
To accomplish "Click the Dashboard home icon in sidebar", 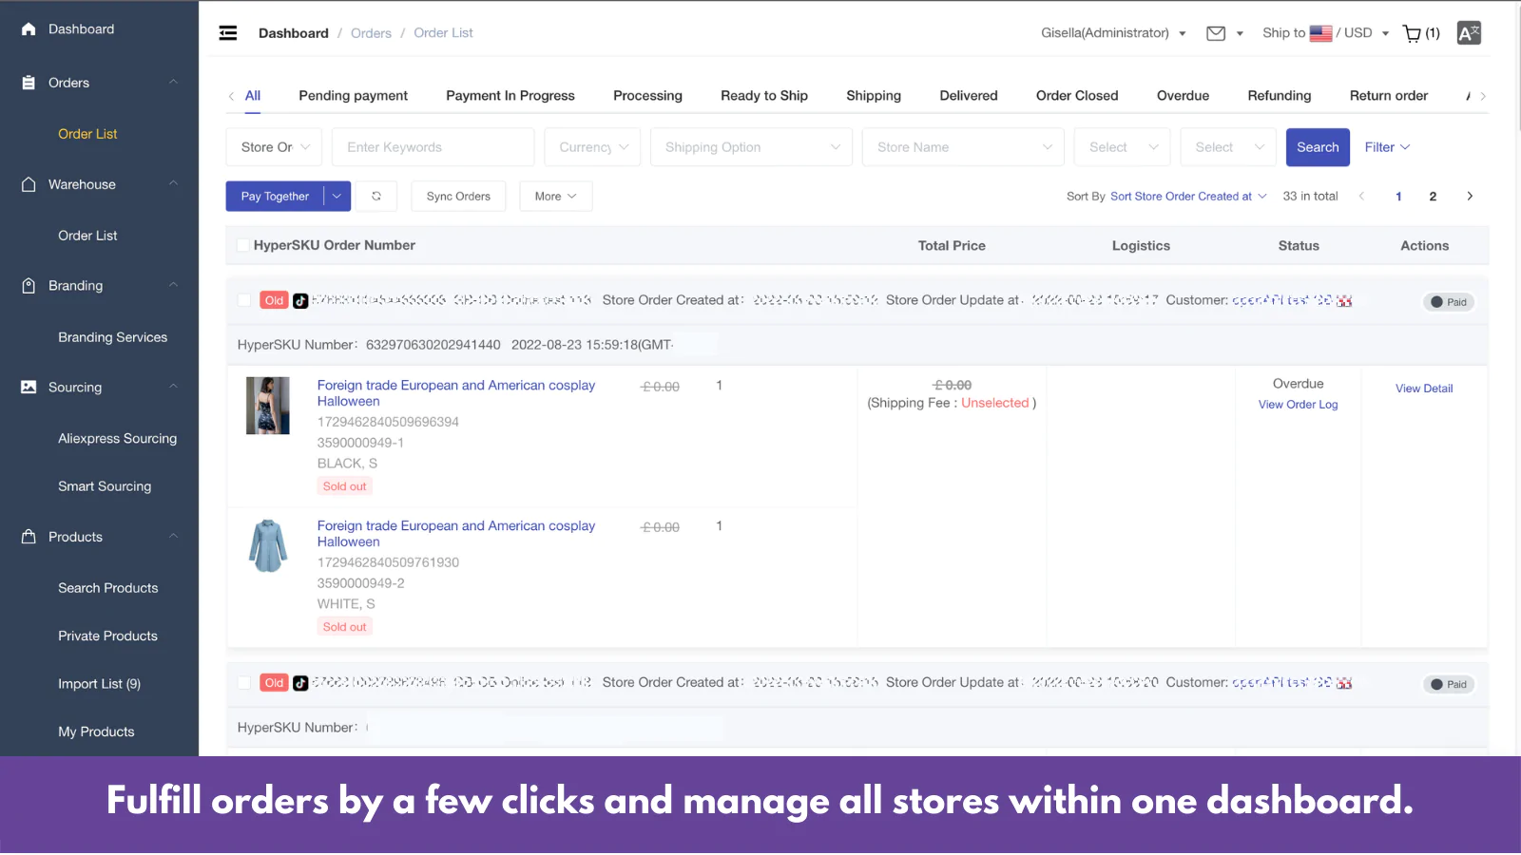I will point(29,29).
